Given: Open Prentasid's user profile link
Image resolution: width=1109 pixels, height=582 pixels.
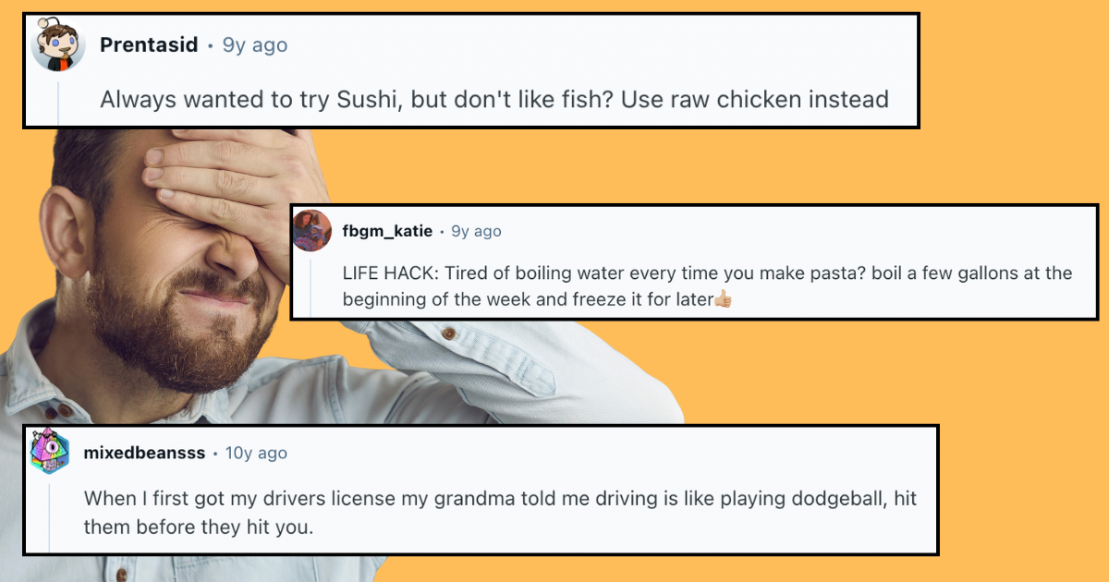Looking at the screenshot, I should 149,44.
